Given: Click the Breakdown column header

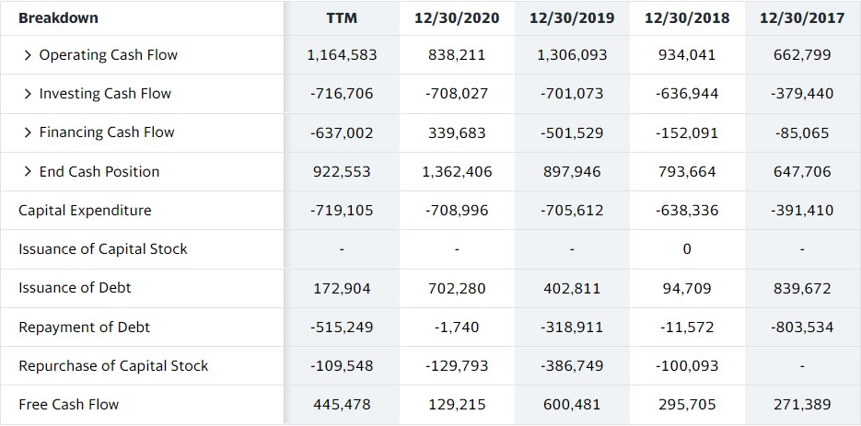Looking at the screenshot, I should click(58, 18).
